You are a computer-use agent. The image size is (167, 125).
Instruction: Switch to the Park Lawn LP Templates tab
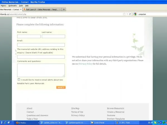pyautogui.click(x=42, y=9)
